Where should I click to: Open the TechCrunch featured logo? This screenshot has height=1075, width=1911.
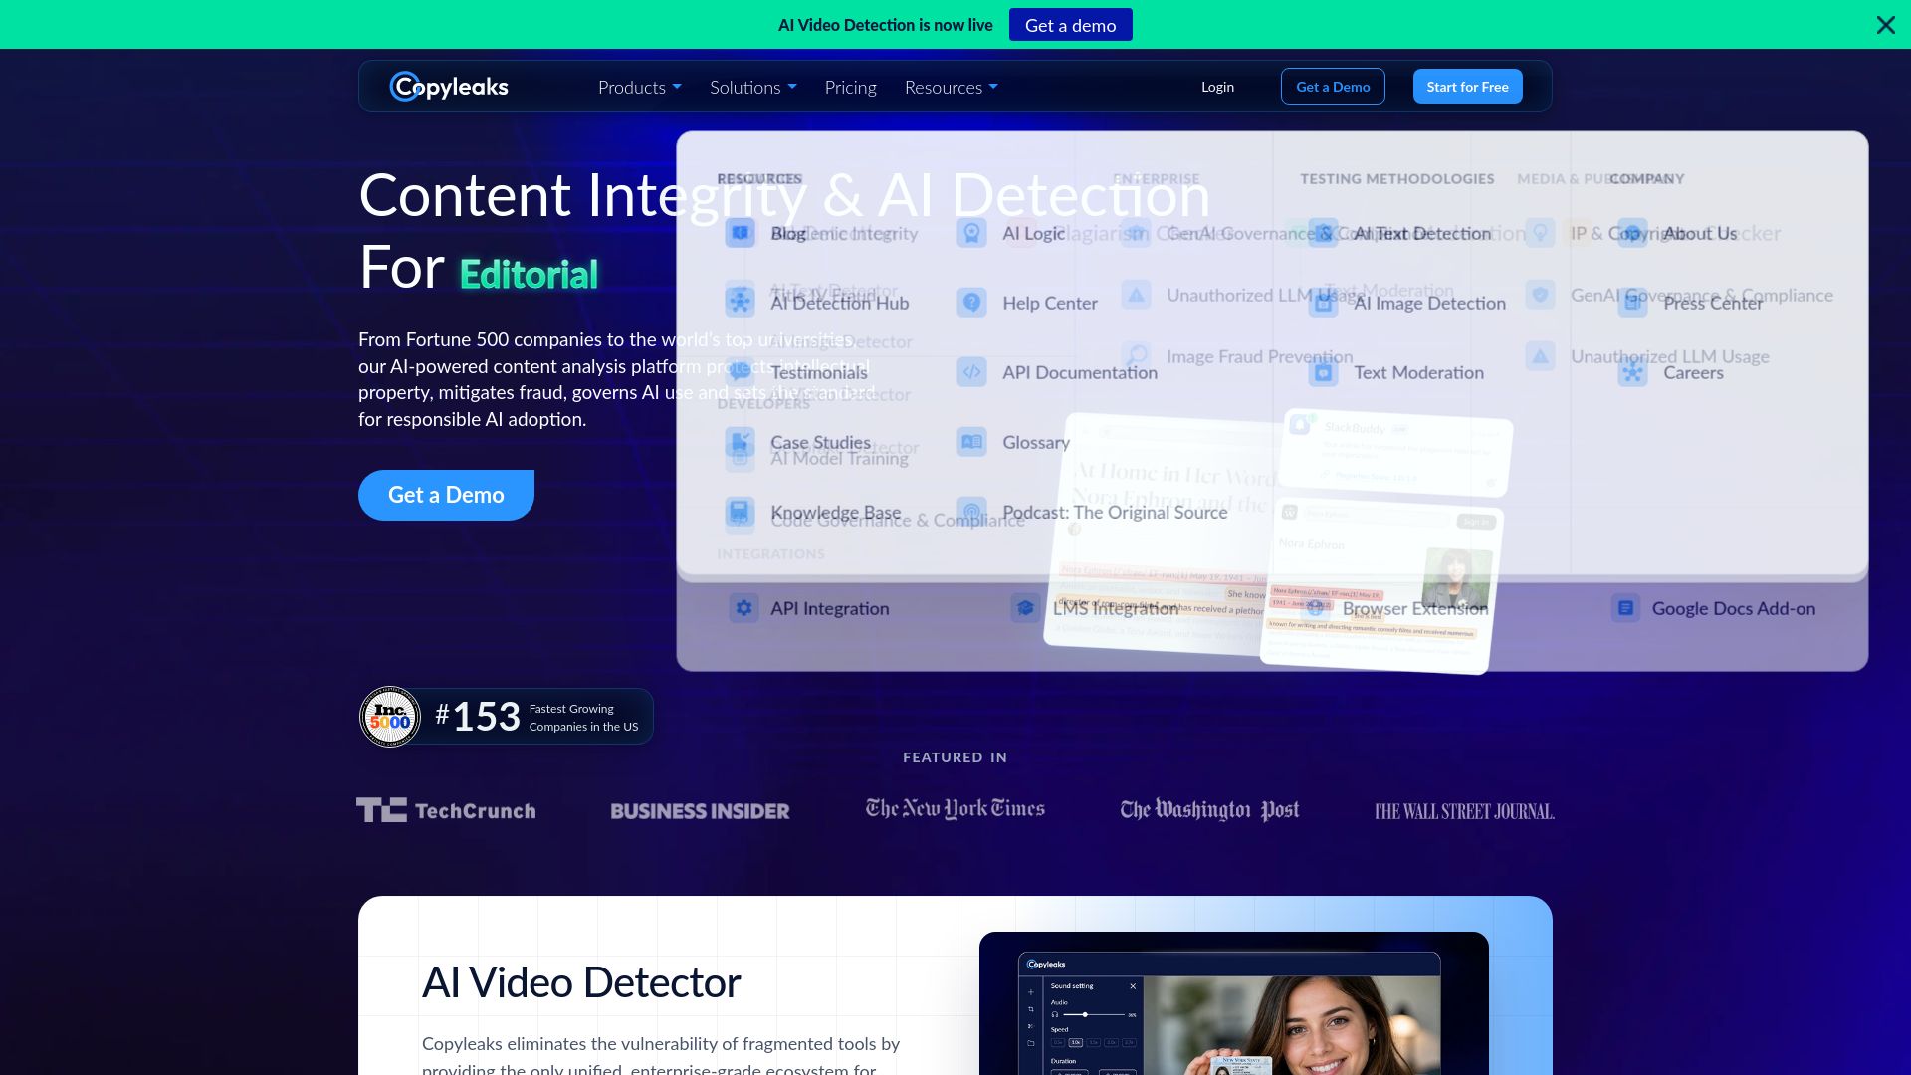446,810
